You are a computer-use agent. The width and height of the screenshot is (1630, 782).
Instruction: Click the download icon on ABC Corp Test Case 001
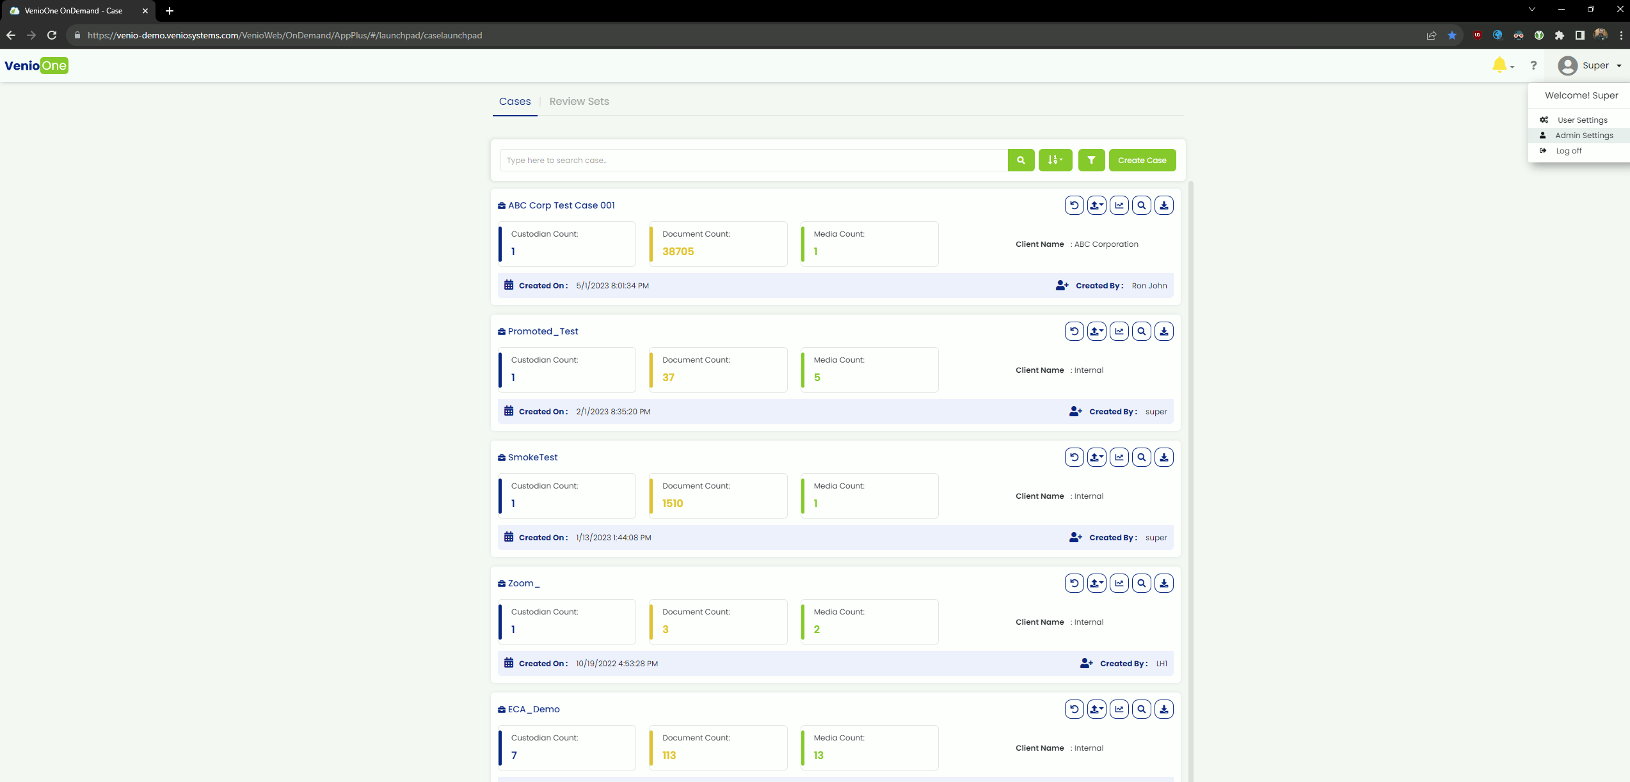pyautogui.click(x=1163, y=205)
